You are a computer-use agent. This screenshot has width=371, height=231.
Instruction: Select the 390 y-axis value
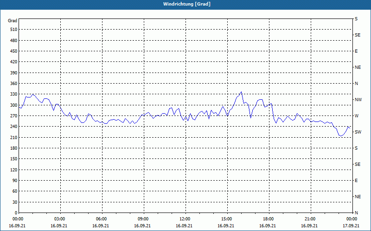[14, 73]
